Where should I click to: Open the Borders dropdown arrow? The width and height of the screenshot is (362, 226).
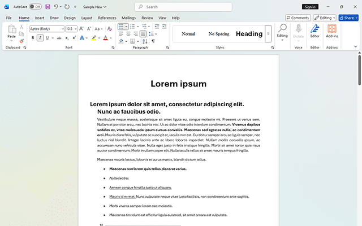(x=138, y=41)
